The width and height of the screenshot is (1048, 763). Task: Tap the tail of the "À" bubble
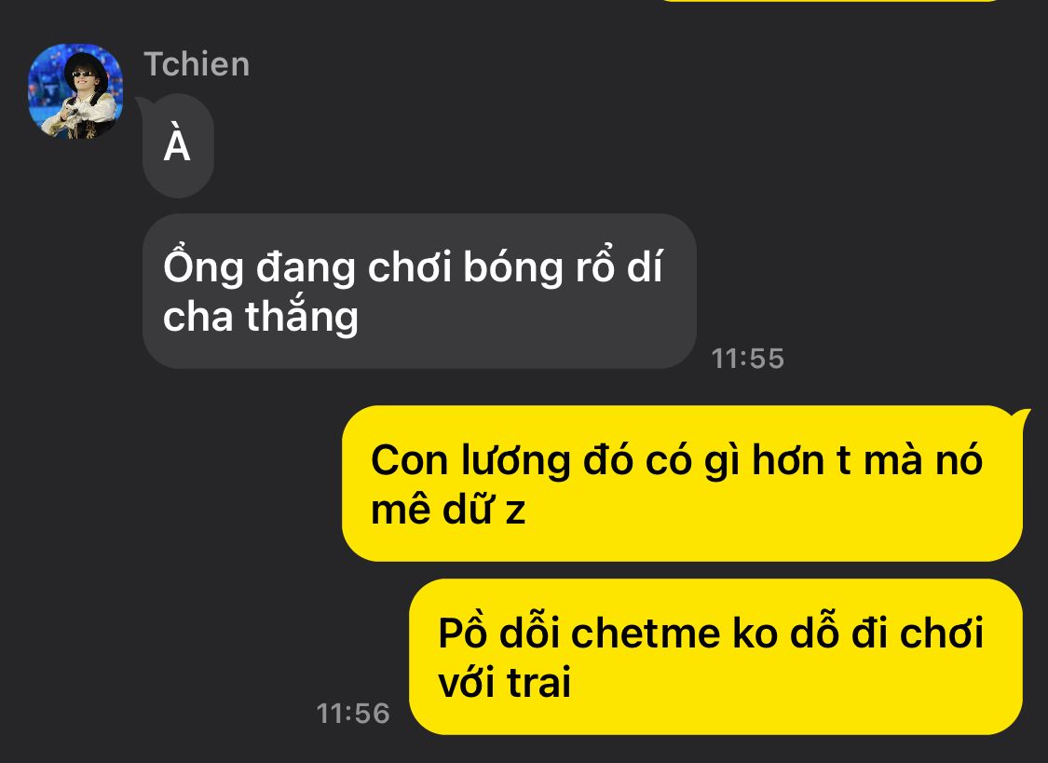pos(141,103)
